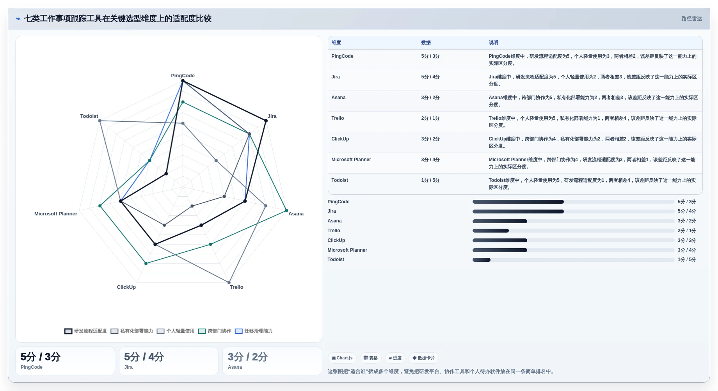Click the Todoist axis label on radar
Viewport: 718px width, 391px height.
[x=89, y=116]
